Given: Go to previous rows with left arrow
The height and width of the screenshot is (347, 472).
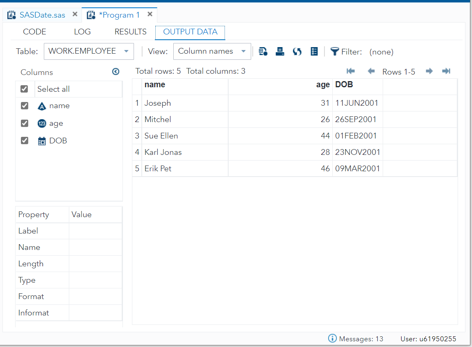Looking at the screenshot, I should [x=371, y=71].
